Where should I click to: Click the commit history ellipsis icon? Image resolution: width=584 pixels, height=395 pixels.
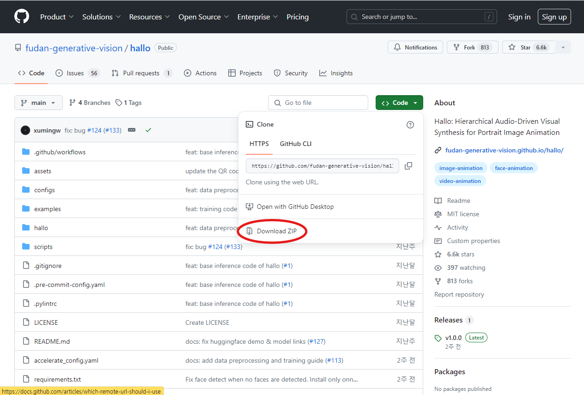click(132, 130)
